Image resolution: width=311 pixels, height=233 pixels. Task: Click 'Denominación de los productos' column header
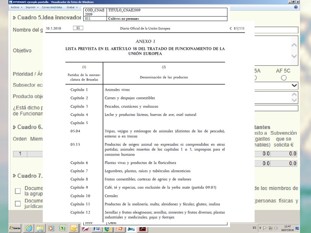[164, 77]
